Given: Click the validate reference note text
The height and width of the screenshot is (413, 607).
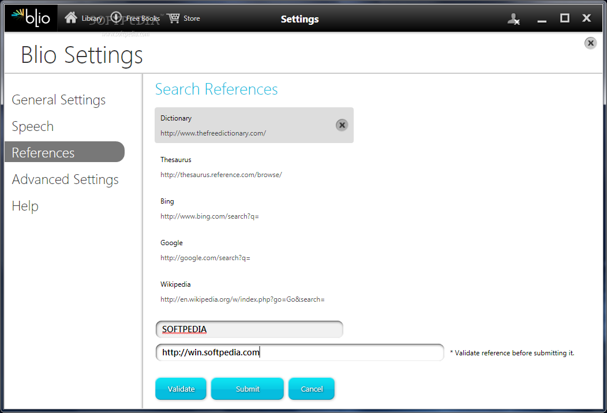Looking at the screenshot, I should [x=512, y=353].
